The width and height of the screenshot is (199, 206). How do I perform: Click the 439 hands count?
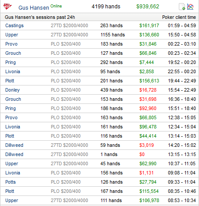click(111, 90)
